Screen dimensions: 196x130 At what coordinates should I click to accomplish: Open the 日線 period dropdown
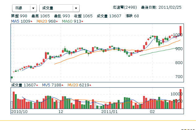[24, 8]
